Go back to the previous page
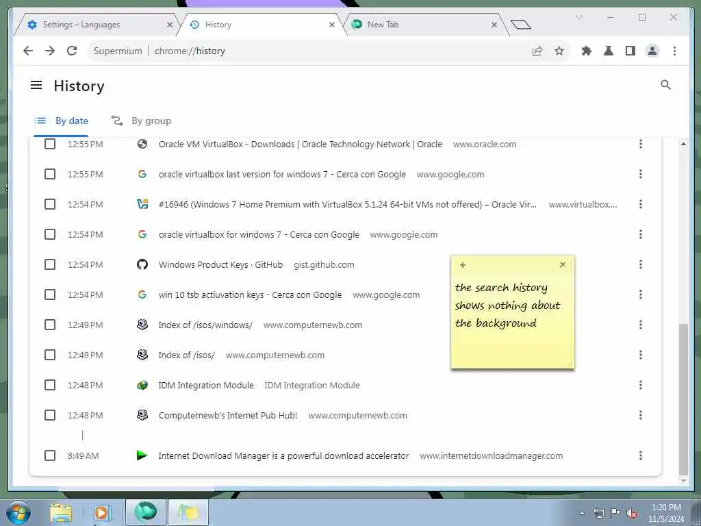The height and width of the screenshot is (526, 701). 28,51
